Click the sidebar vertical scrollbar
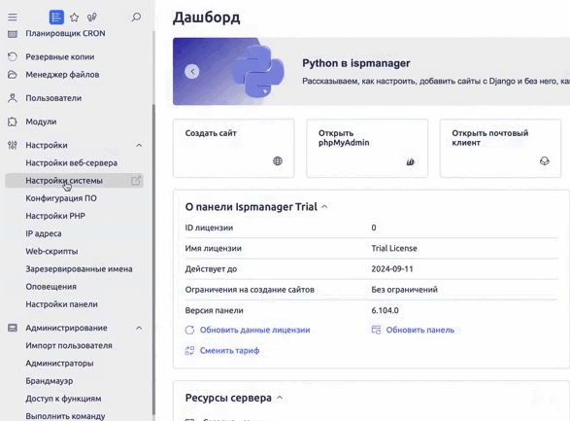The image size is (570, 421). click(153, 259)
